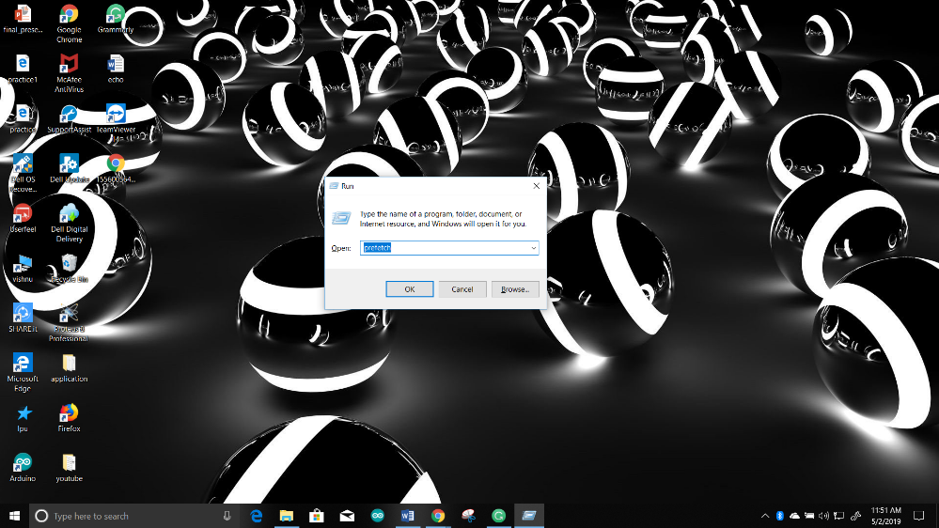The width and height of the screenshot is (939, 528).
Task: Click Cancel in the Run dialog
Action: (462, 289)
